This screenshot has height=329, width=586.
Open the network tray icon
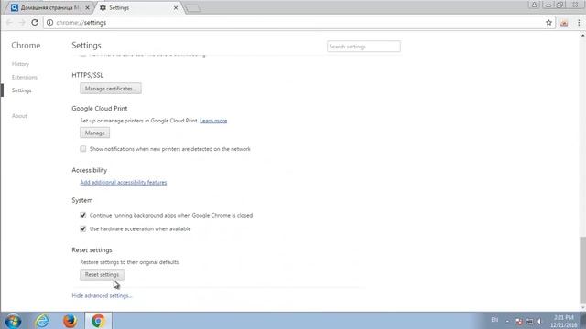point(529,321)
